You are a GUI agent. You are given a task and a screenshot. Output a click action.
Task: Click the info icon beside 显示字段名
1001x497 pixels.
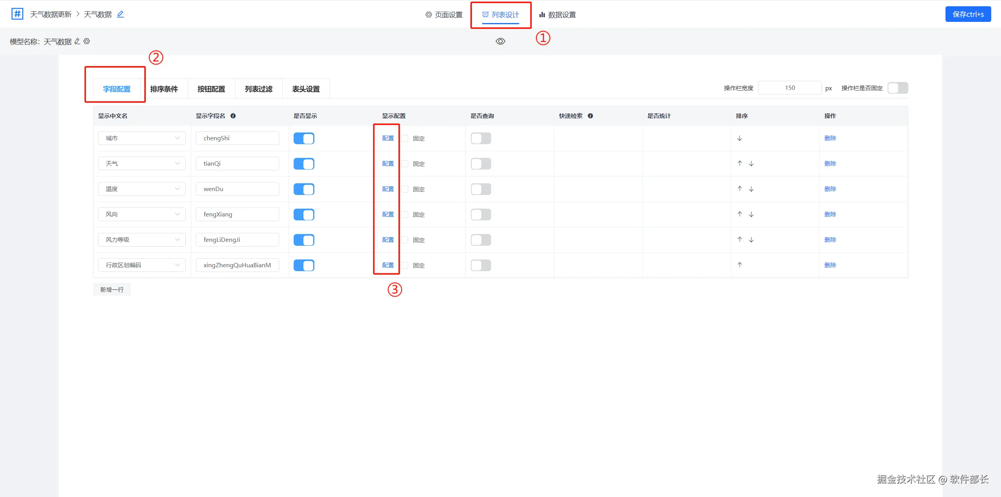tap(233, 116)
